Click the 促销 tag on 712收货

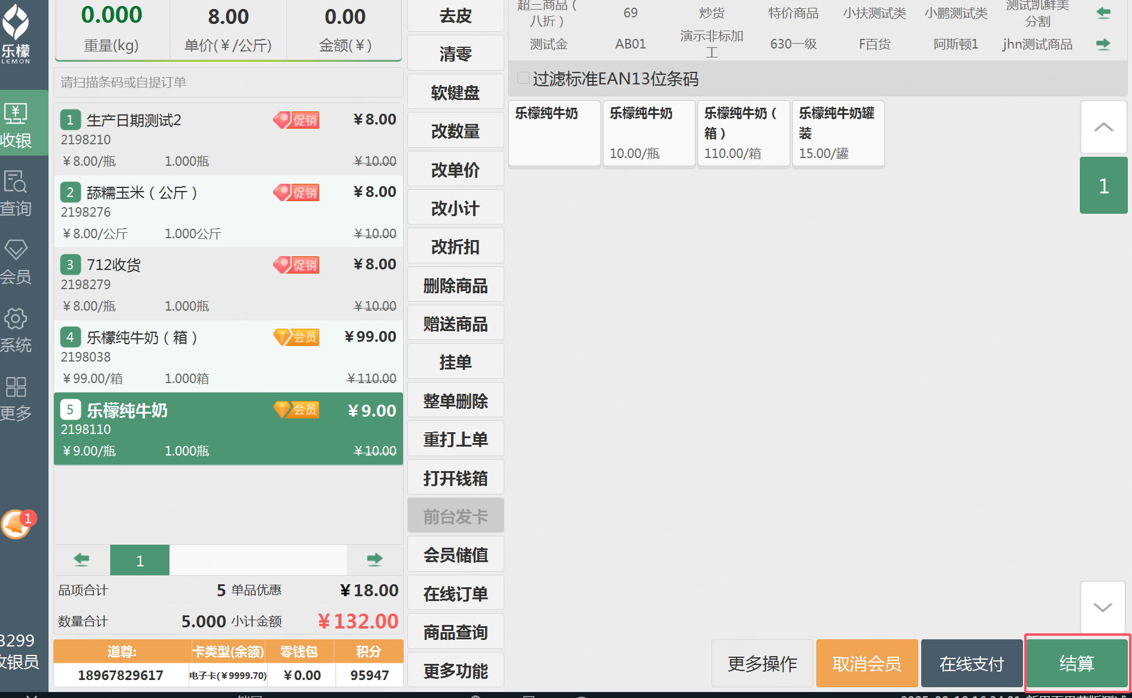pyautogui.click(x=296, y=265)
